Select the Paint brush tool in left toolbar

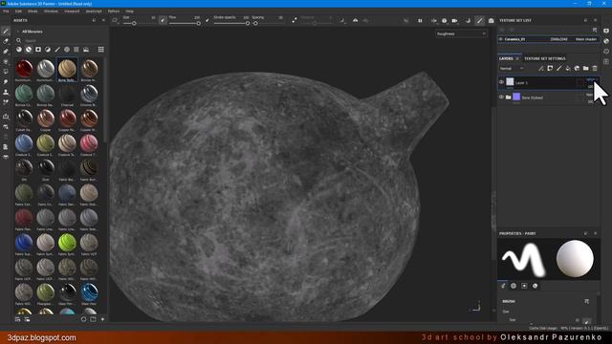[x=6, y=31]
